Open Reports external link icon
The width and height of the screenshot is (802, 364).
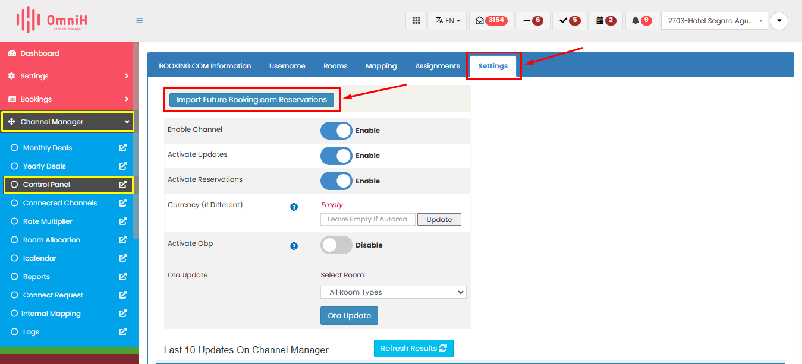123,277
